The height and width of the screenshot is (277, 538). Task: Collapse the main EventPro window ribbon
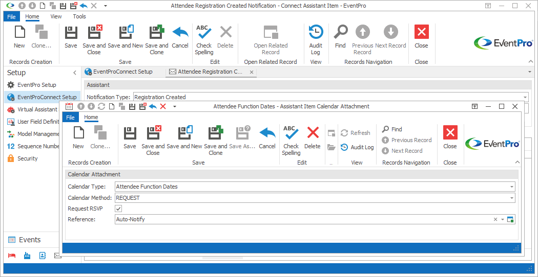pyautogui.click(x=530, y=62)
